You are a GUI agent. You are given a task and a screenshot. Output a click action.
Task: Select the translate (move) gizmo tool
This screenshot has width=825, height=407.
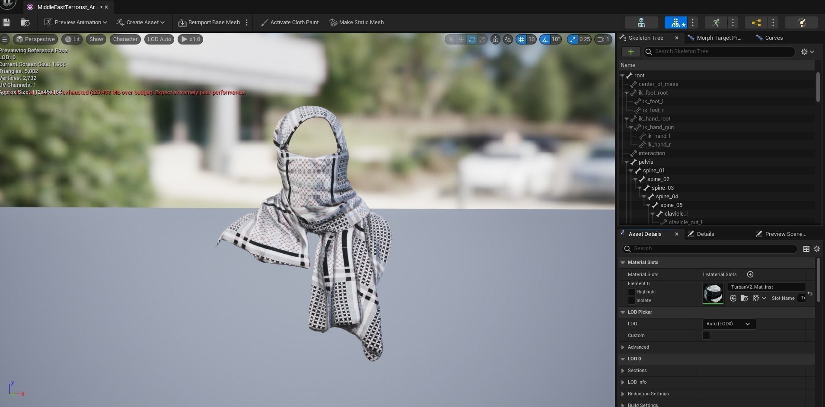461,39
